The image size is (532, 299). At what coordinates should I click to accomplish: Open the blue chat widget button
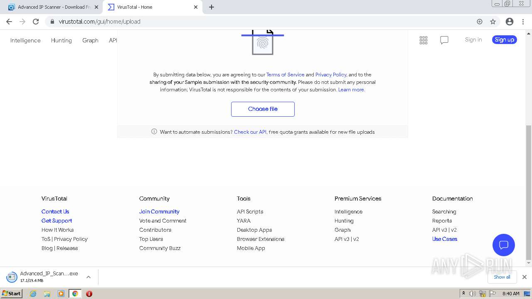click(504, 245)
